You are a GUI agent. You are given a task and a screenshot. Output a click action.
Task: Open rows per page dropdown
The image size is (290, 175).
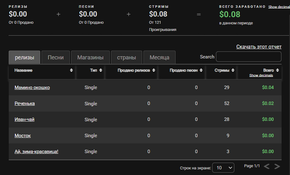click(x=223, y=168)
